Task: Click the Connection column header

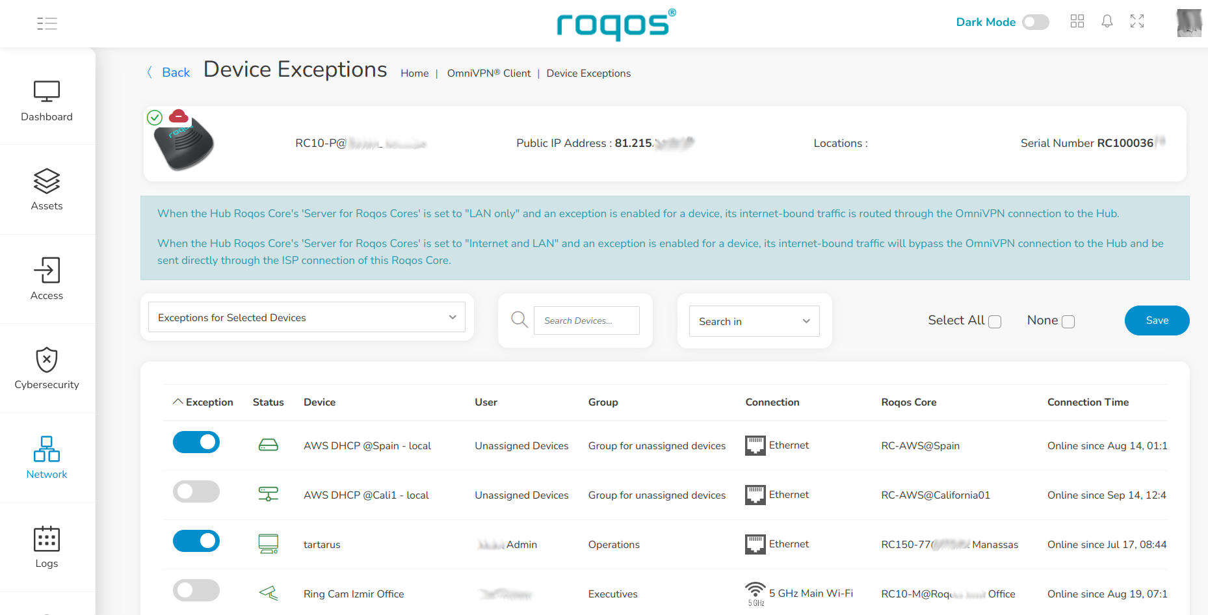Action: point(772,402)
